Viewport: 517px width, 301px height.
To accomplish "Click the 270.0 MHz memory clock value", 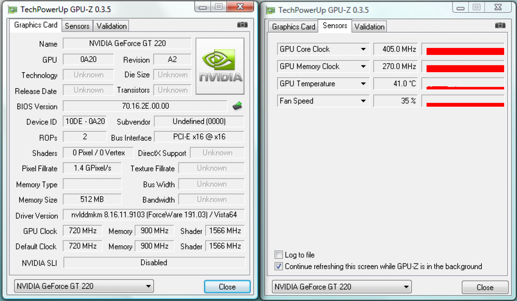I will click(396, 66).
